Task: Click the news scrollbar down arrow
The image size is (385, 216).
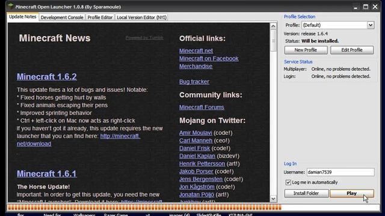Action: pos(273,199)
